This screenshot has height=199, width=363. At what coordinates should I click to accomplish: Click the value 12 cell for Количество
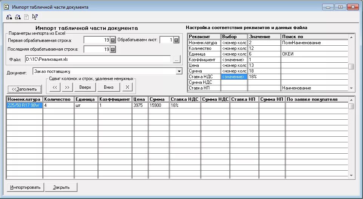264,48
